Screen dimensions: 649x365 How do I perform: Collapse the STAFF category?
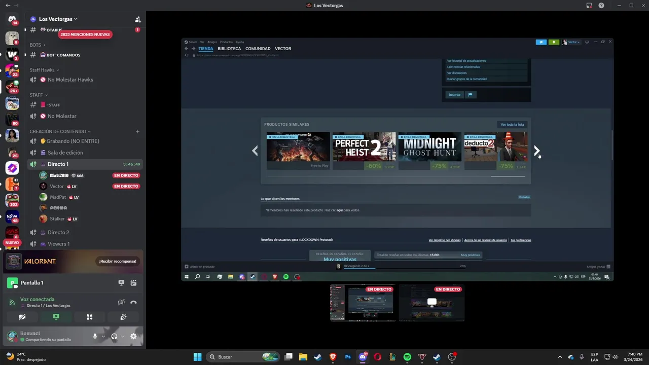[39, 95]
